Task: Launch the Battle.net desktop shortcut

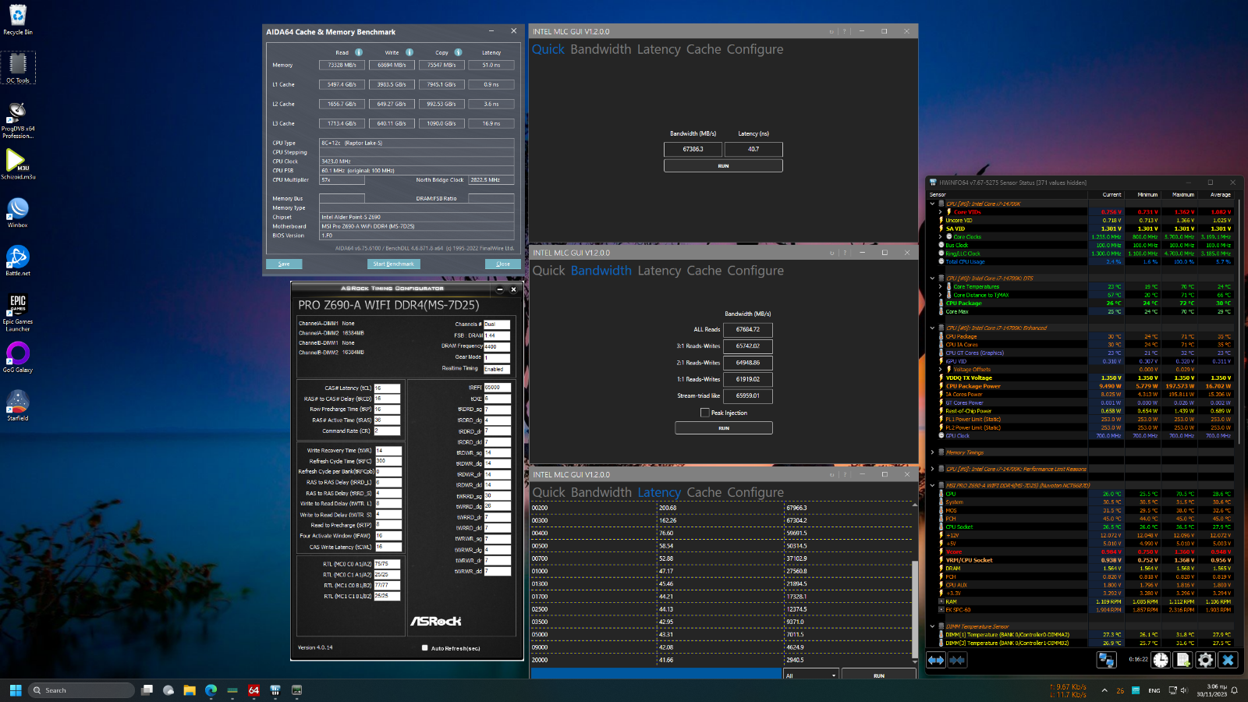Action: pos(17,261)
